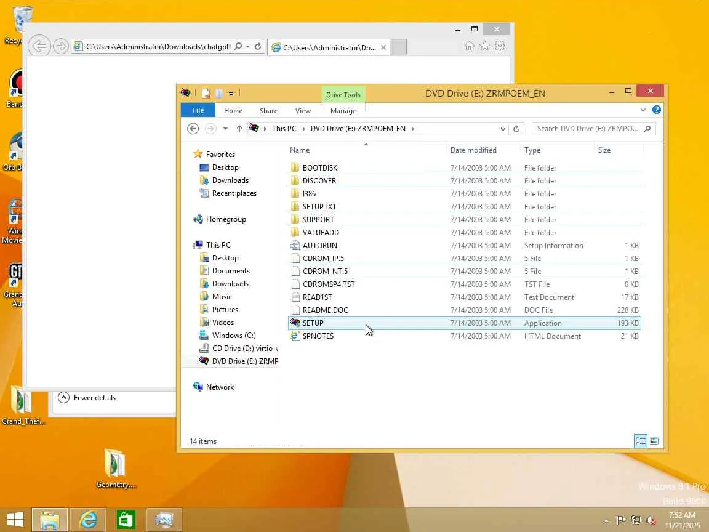Click the Back arrow in File Explorer
The image size is (709, 532).
pyautogui.click(x=193, y=129)
